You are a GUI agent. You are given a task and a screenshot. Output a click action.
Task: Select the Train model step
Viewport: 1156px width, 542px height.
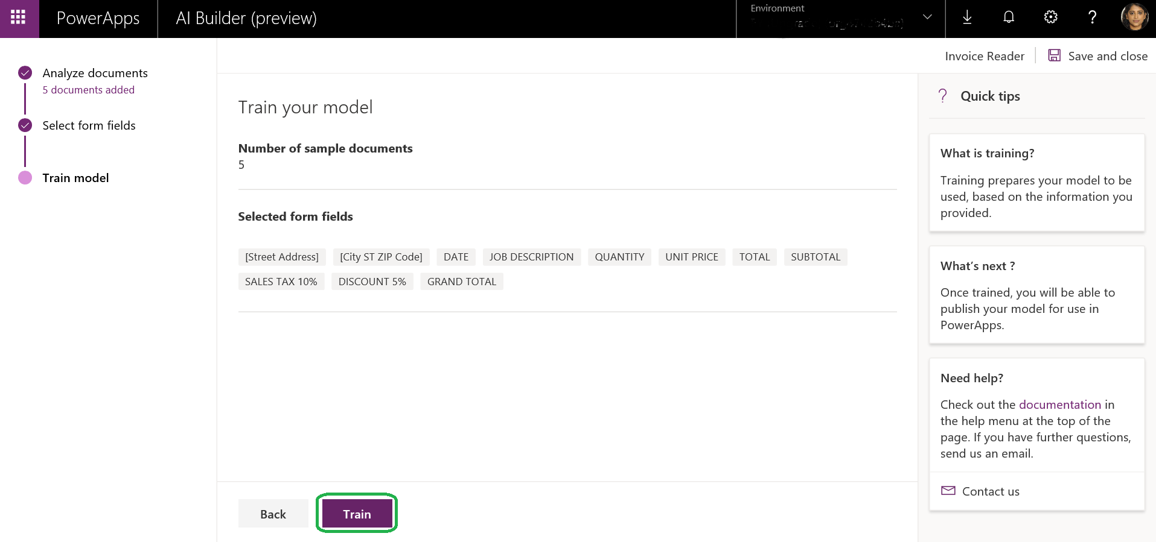(75, 178)
